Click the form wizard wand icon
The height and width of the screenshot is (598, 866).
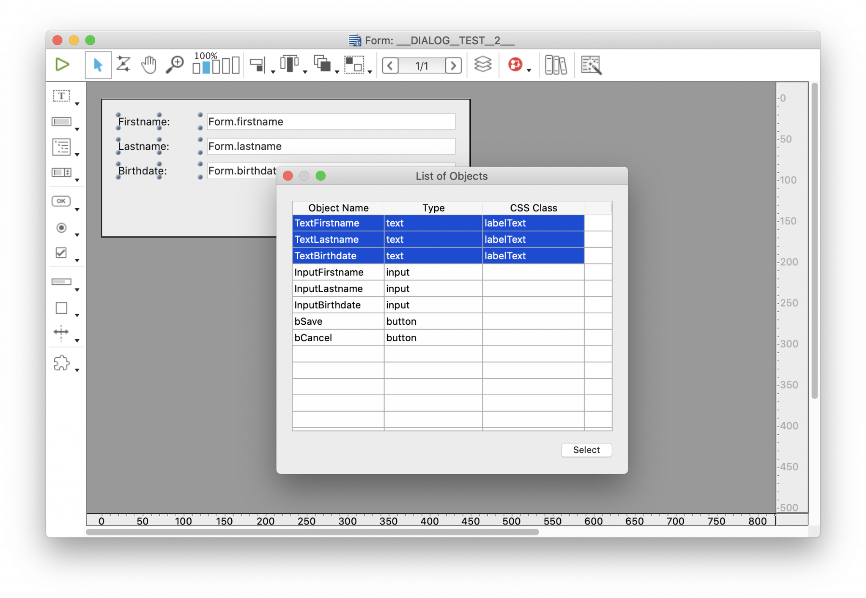[x=591, y=65]
